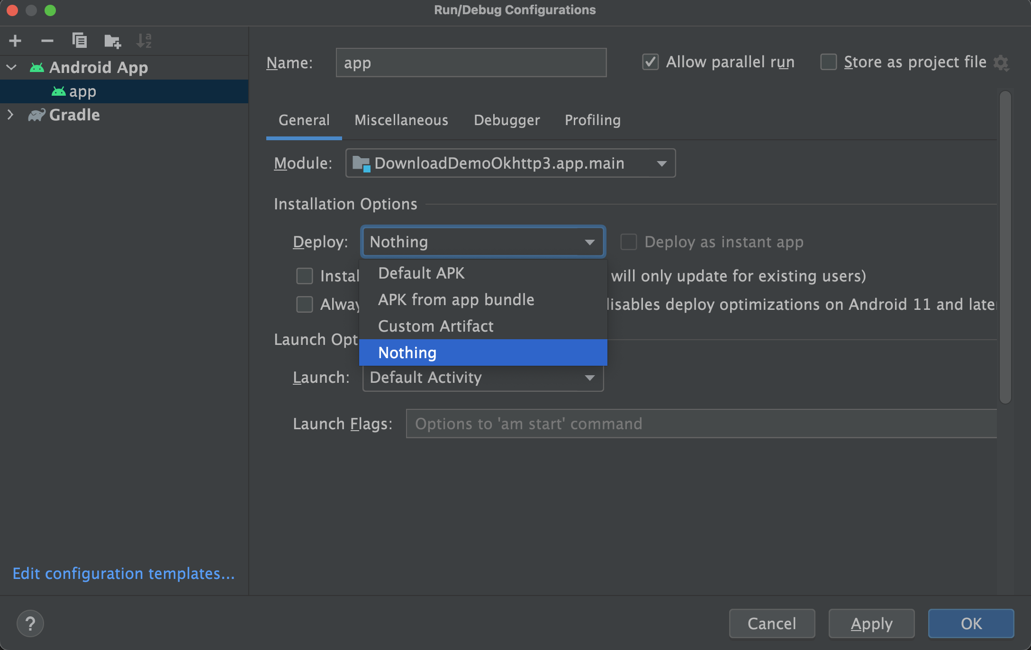Click the Cancel button

(x=772, y=623)
